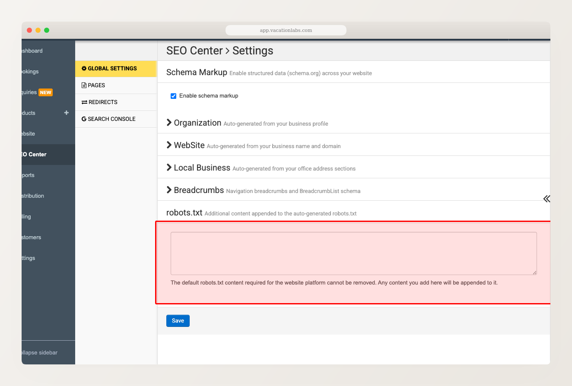Open Global Settings tab

(115, 69)
